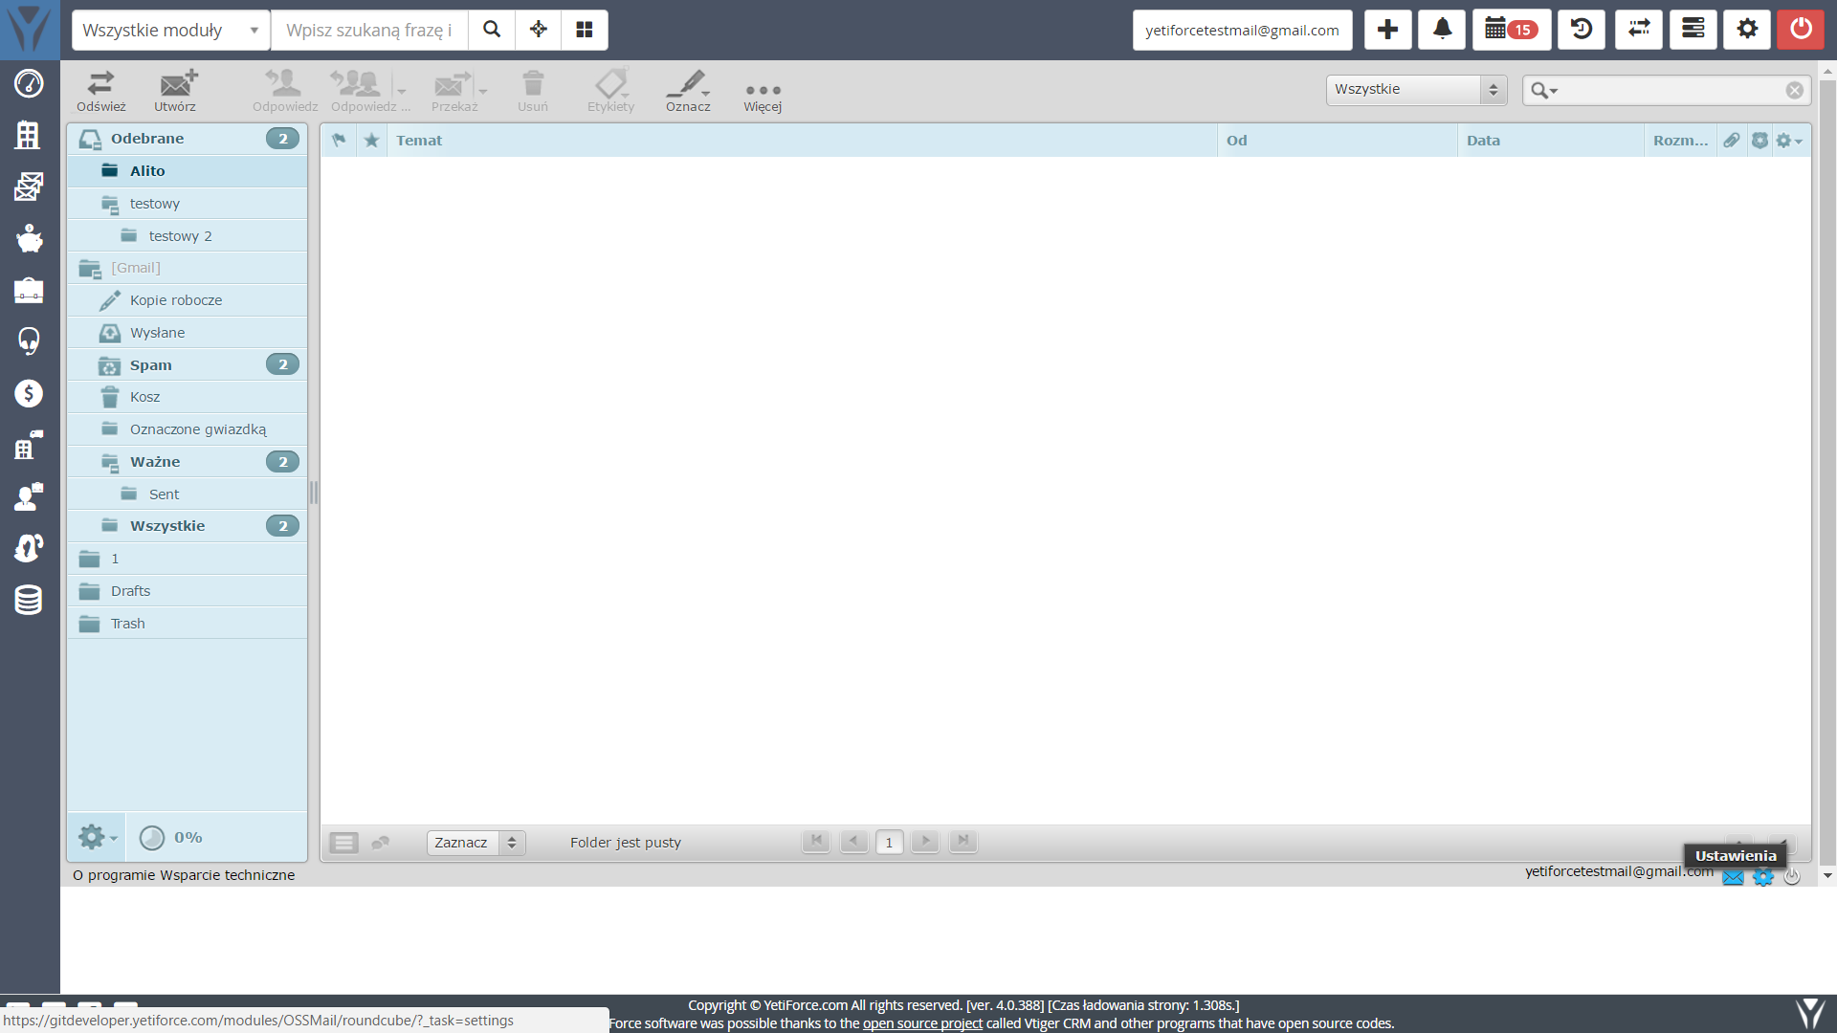Viewport: 1837px width, 1033px height.
Task: Open Wszystkie moduły module dropdown
Action: pyautogui.click(x=171, y=30)
